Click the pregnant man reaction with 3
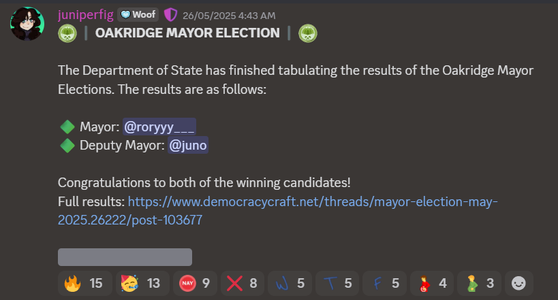 point(479,283)
